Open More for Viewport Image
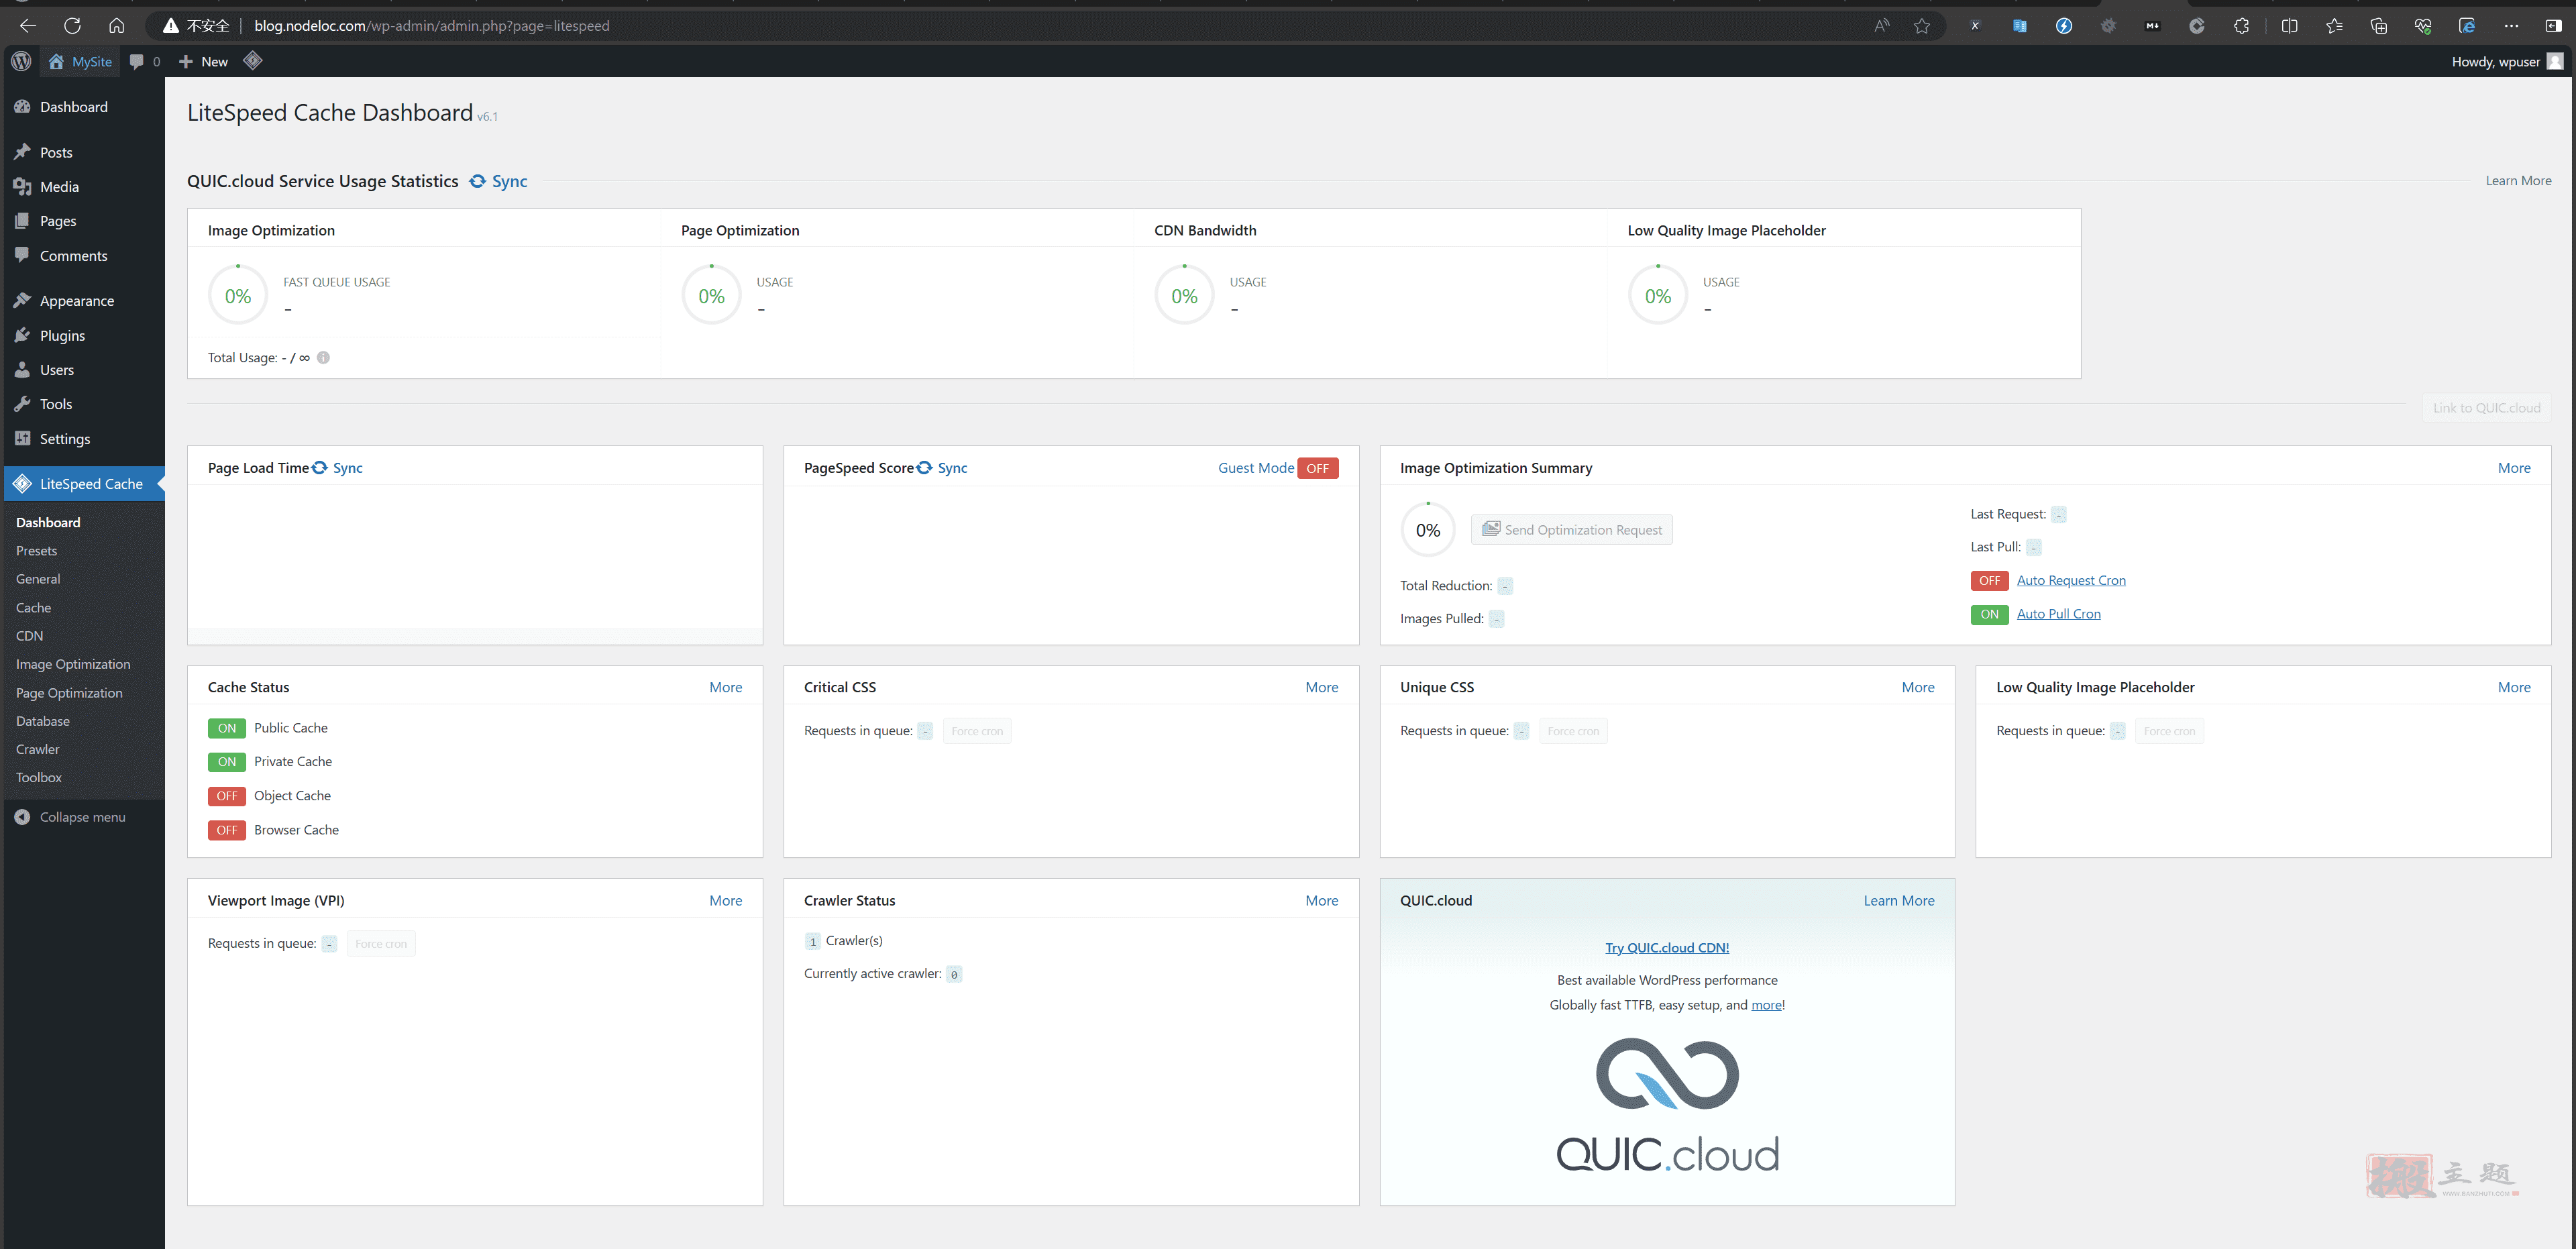This screenshot has height=1249, width=2576. [726, 900]
